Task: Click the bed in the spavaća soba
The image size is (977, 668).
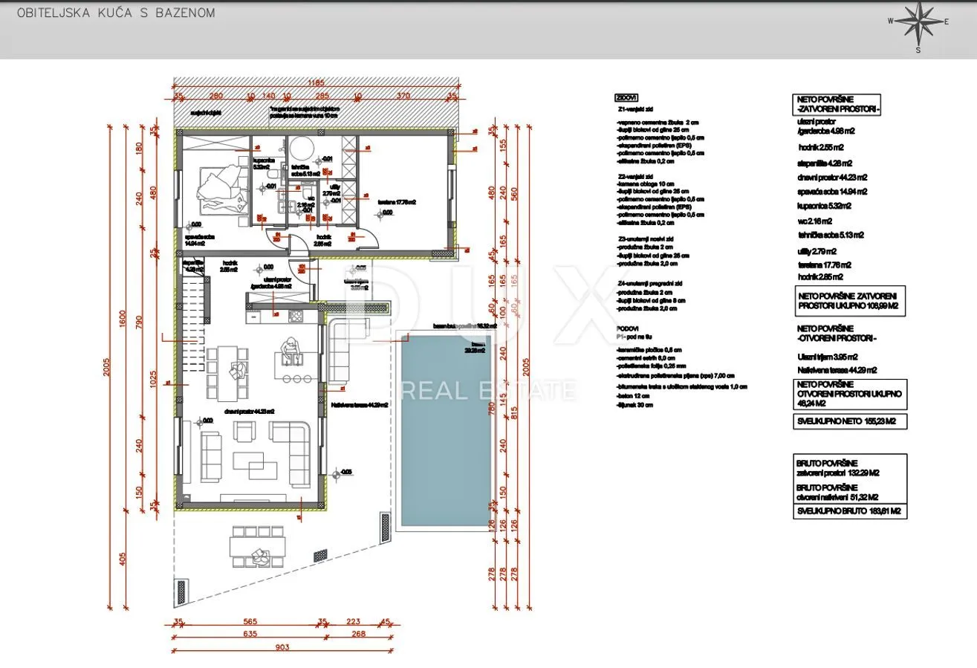Action: [x=221, y=192]
